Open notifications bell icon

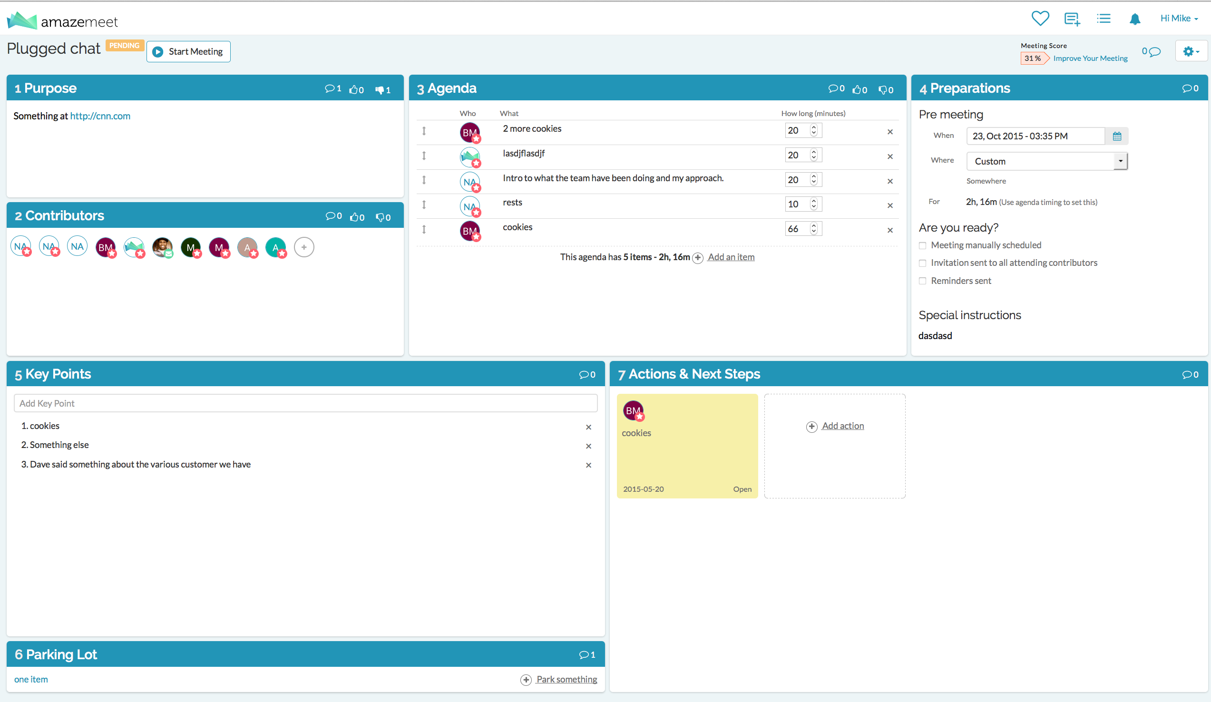click(1134, 19)
